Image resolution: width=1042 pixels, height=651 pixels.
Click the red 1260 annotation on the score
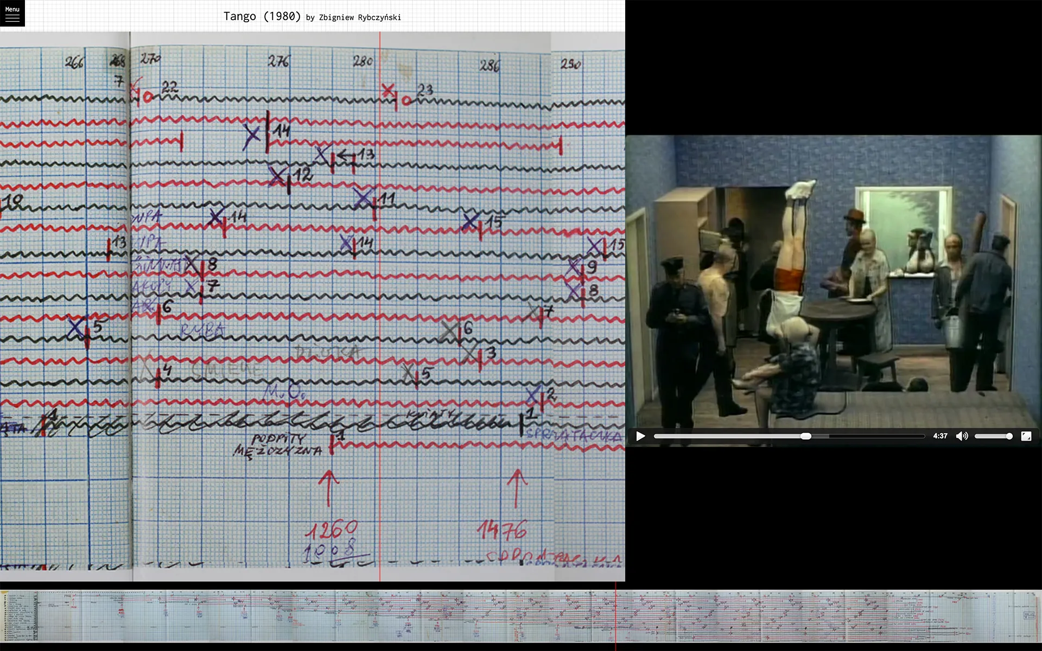(x=331, y=529)
